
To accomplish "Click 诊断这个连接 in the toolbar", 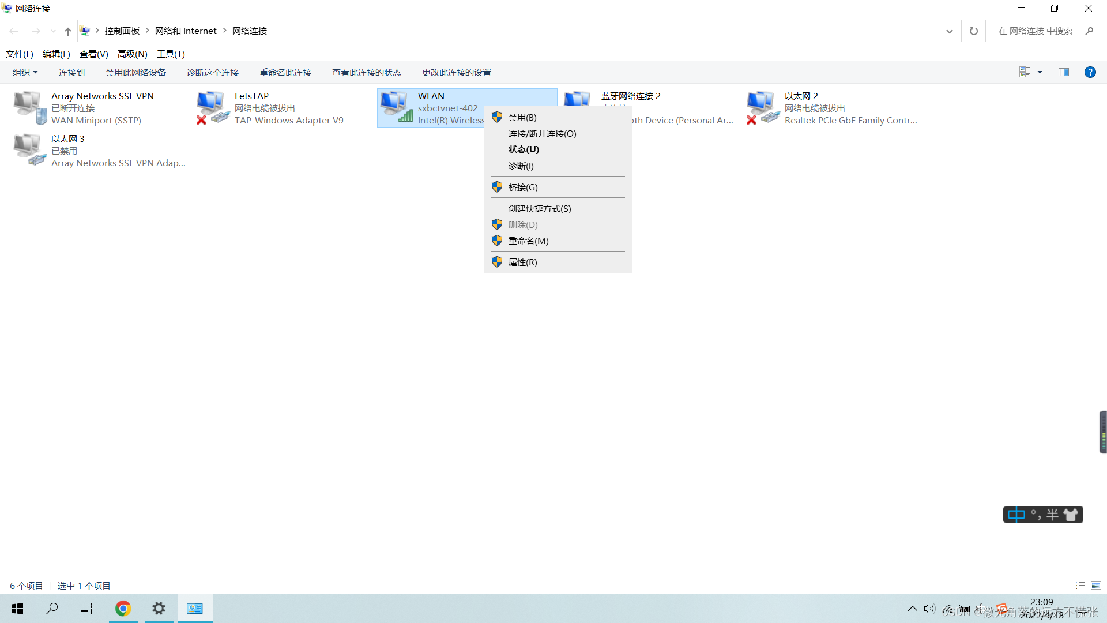I will tap(212, 72).
